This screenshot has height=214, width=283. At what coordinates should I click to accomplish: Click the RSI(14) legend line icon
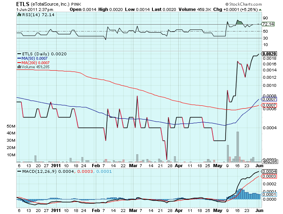(19, 15)
